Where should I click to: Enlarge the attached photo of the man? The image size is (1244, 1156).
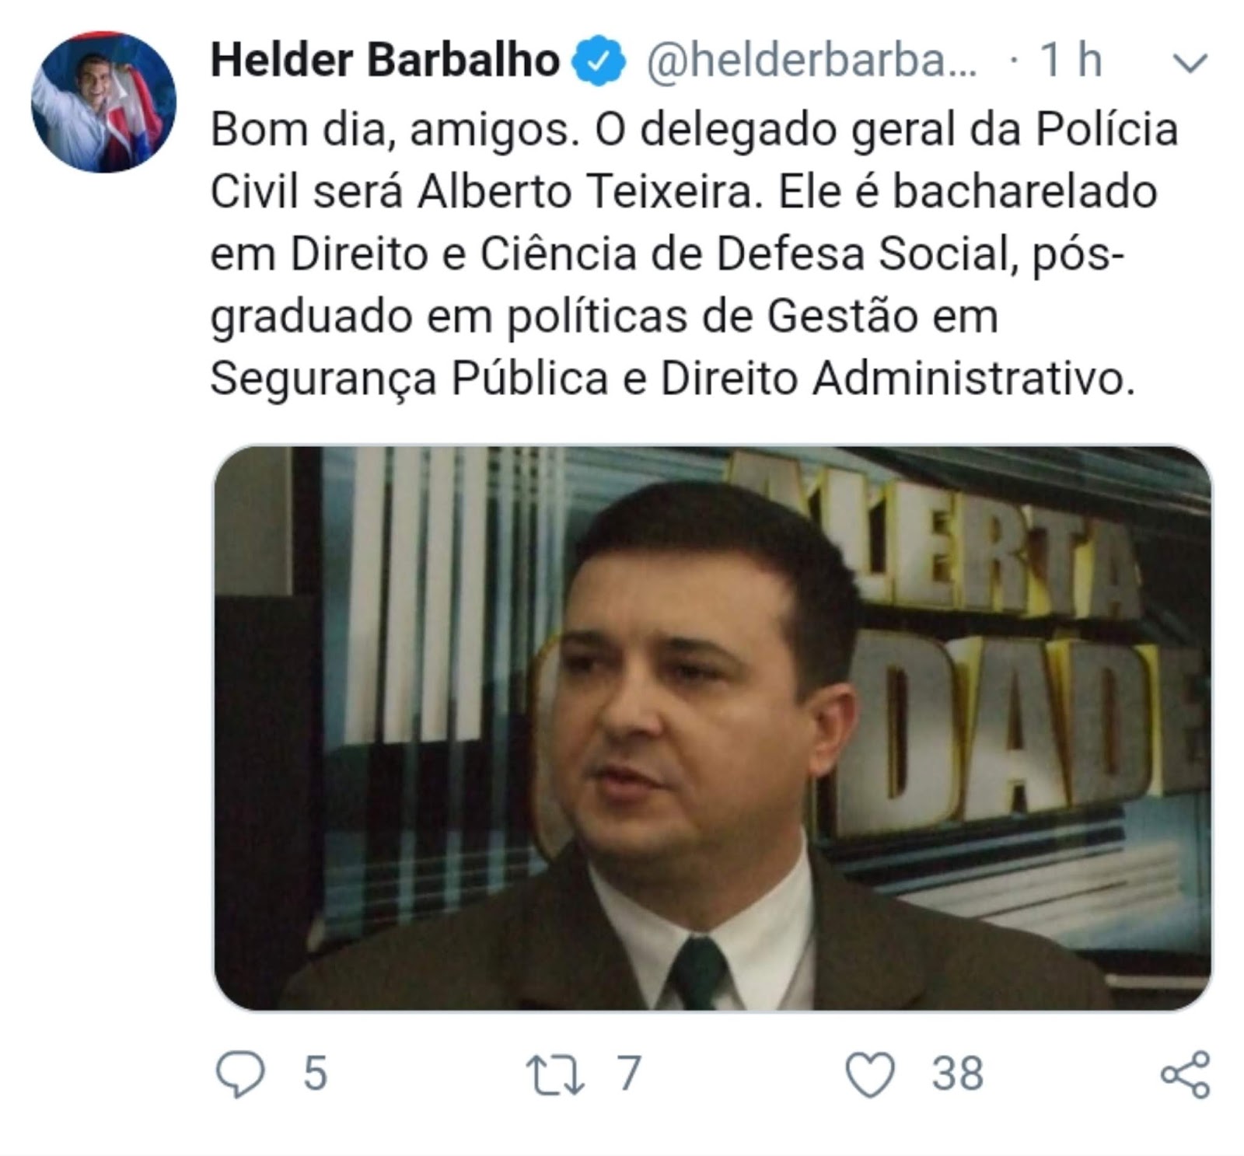click(713, 728)
